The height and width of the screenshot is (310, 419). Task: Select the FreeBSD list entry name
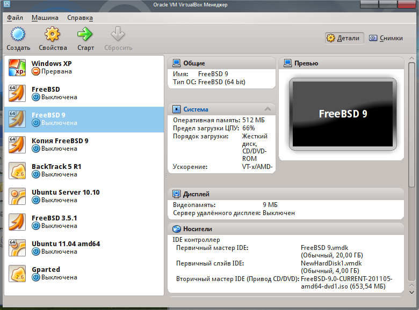point(46,89)
